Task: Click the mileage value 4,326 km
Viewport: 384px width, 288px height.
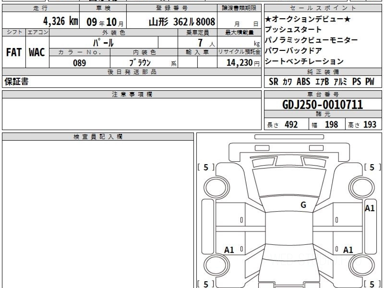Action: point(61,21)
